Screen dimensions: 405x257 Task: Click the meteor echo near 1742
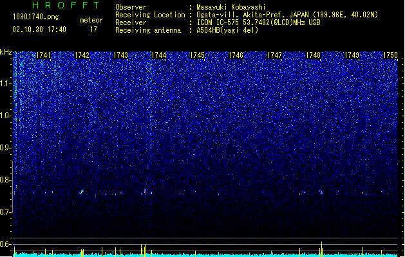tap(82, 192)
